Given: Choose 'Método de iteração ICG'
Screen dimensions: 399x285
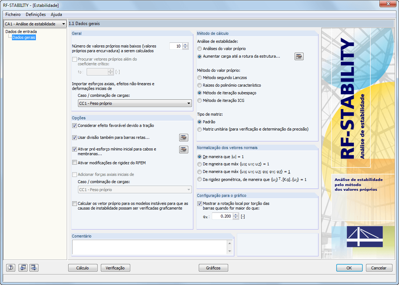Looking at the screenshot, I should click(200, 100).
